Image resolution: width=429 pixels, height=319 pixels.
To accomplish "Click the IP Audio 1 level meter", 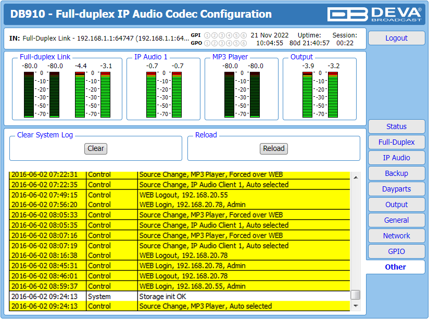I will (163, 95).
